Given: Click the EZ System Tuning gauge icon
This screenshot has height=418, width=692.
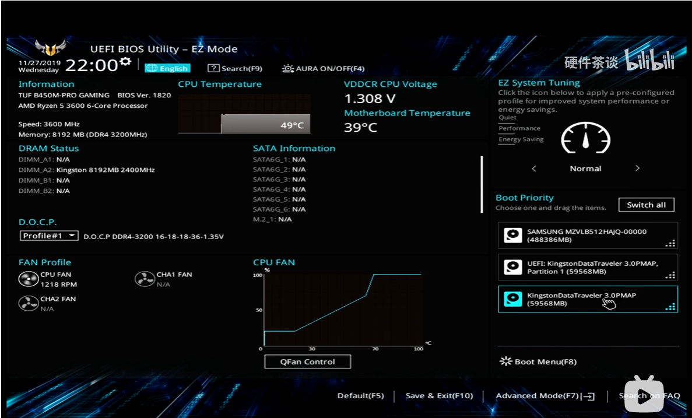Looking at the screenshot, I should (586, 138).
